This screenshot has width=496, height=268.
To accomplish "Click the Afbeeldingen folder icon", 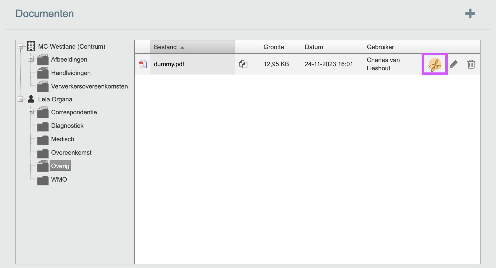I will coord(43,59).
